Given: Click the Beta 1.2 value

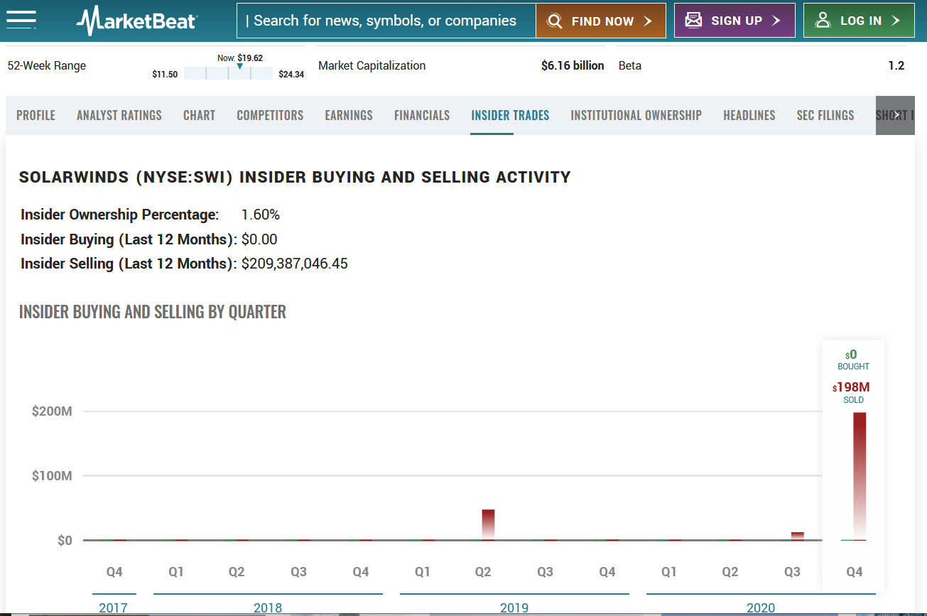Looking at the screenshot, I should [x=896, y=65].
